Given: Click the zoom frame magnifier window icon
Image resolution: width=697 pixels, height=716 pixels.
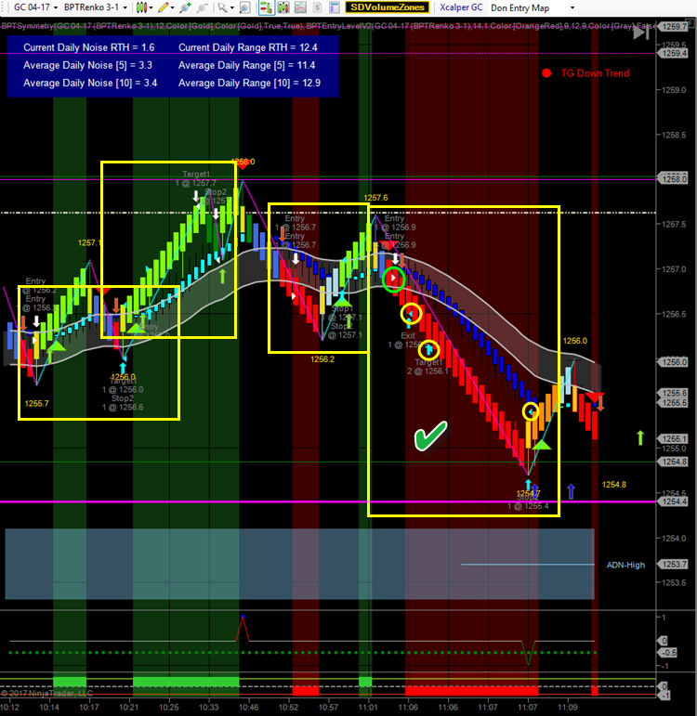Looking at the screenshot, I should [245, 7].
